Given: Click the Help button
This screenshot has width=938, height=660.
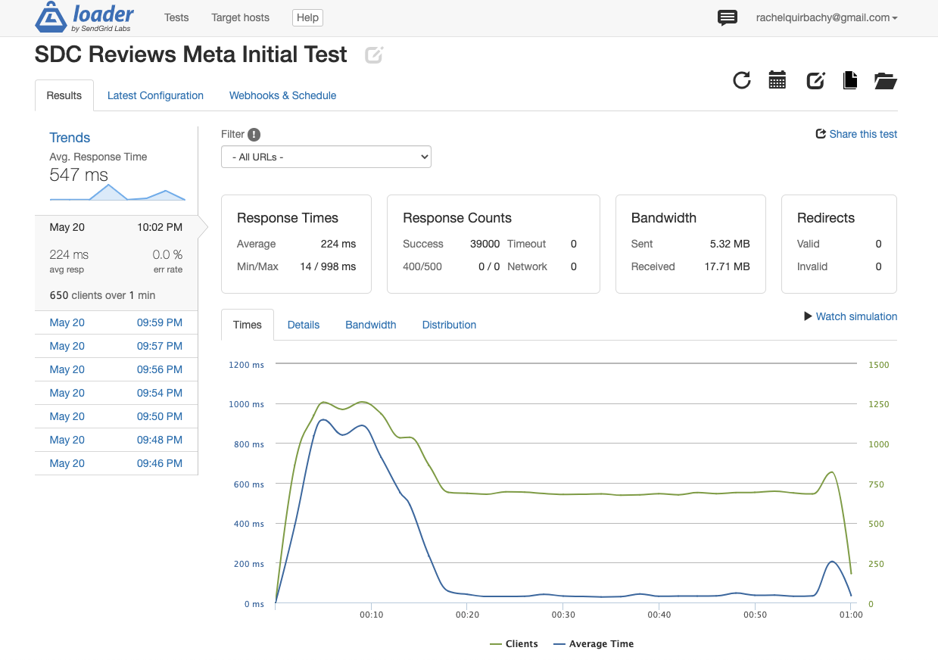Looking at the screenshot, I should coord(307,17).
